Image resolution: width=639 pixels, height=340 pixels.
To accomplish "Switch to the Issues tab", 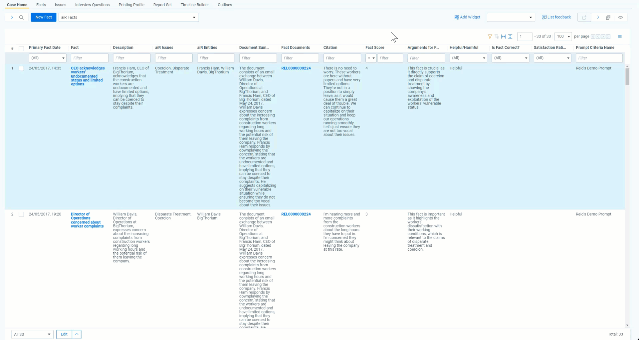I will pyautogui.click(x=60, y=5).
